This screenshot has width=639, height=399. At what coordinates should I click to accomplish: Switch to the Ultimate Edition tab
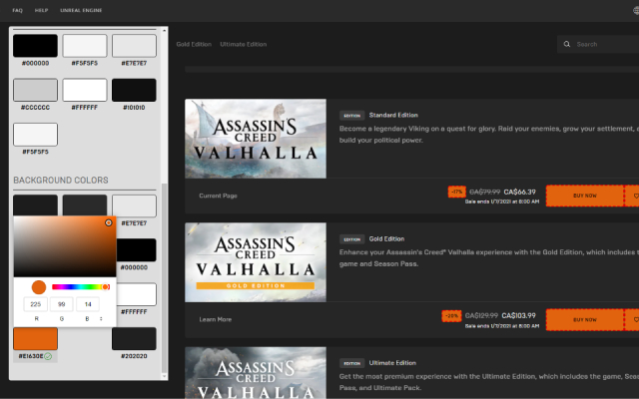(x=243, y=44)
